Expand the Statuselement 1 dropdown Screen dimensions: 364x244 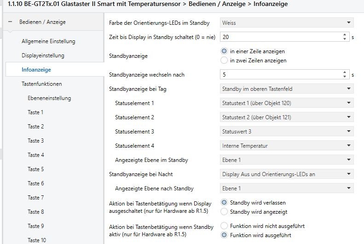[x=286, y=103]
